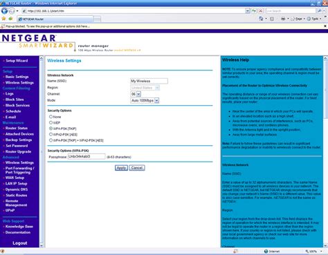This screenshot has width=328, height=255.
Task: Open LAN IP Setup page
Action: [16, 184]
